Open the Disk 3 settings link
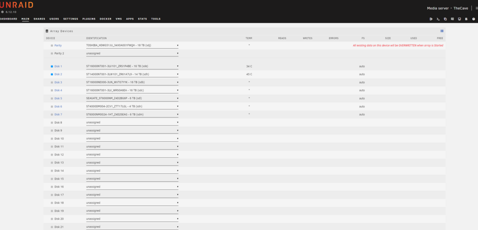This screenshot has width=478, height=230. 58,83
